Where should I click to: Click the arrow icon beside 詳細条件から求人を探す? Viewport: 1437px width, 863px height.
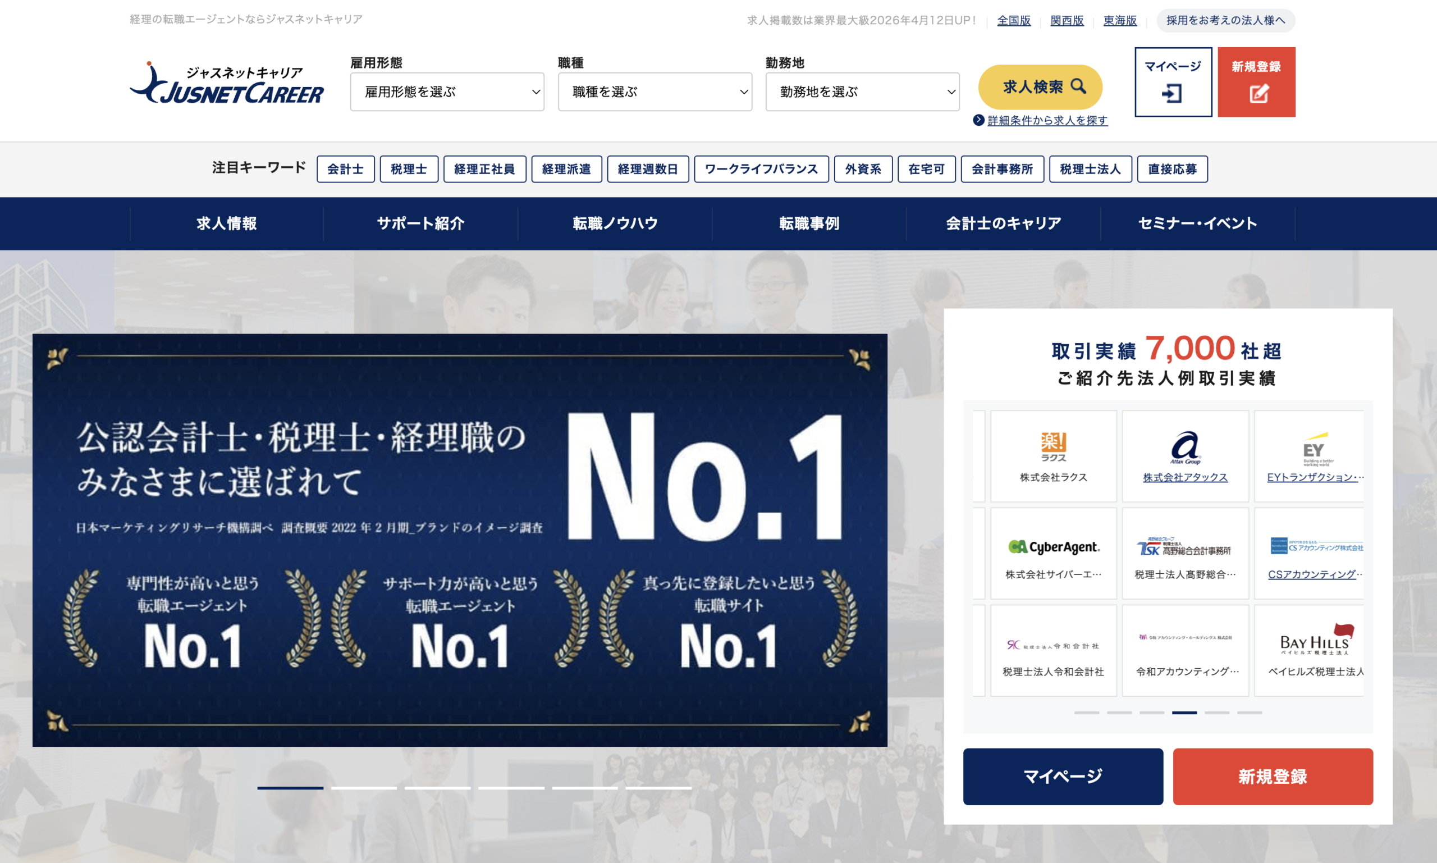978,120
